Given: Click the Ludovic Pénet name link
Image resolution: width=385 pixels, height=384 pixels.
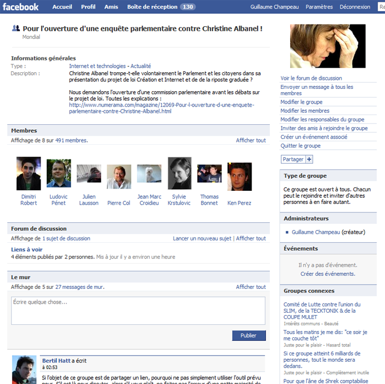Looking at the screenshot, I should (x=58, y=200).
